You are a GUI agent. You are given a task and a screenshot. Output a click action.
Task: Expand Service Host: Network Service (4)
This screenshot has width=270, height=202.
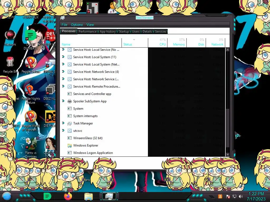click(x=63, y=72)
